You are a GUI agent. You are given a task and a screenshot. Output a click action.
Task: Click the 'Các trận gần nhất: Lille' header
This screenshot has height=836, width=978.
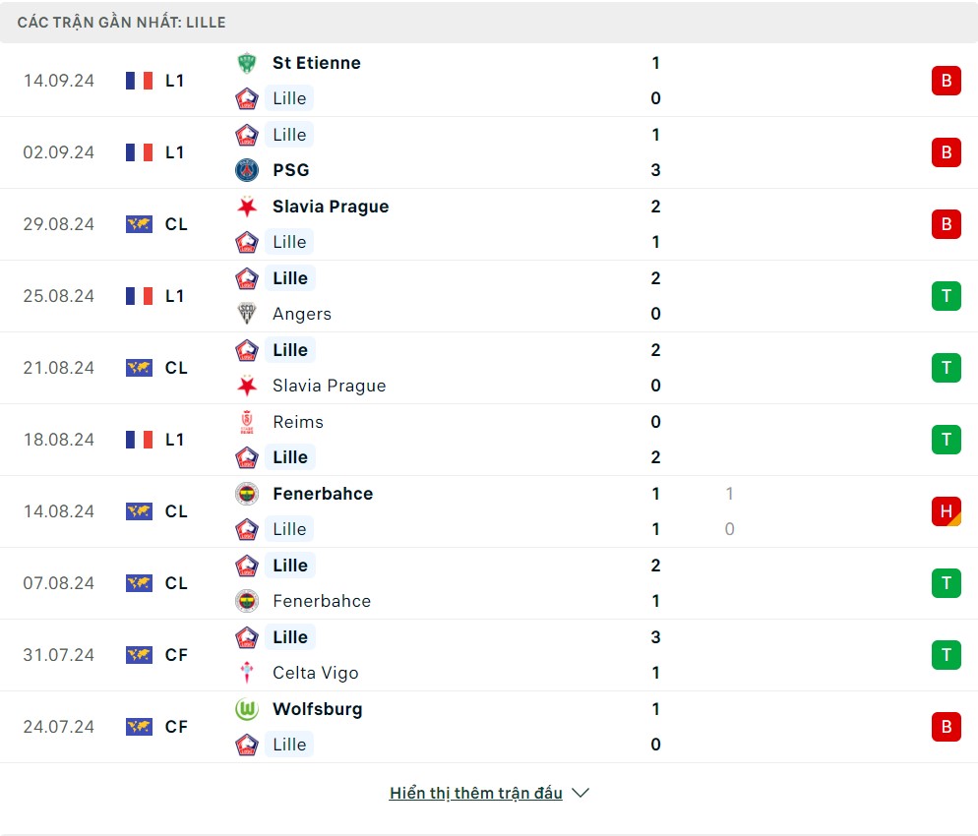pyautogui.click(x=121, y=22)
